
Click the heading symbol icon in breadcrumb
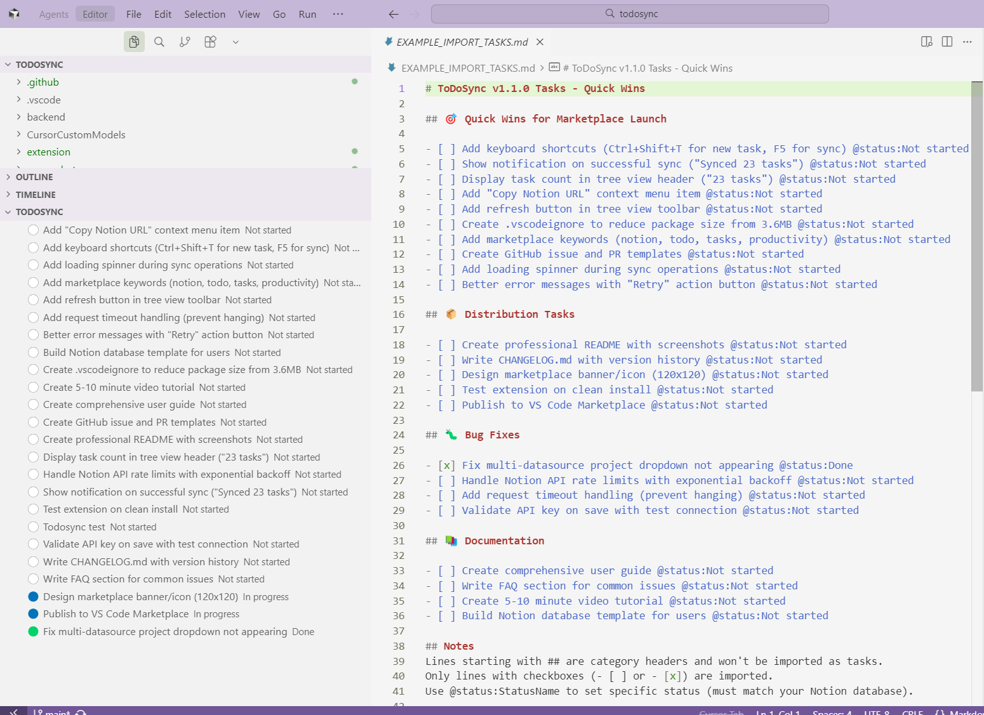coord(554,67)
